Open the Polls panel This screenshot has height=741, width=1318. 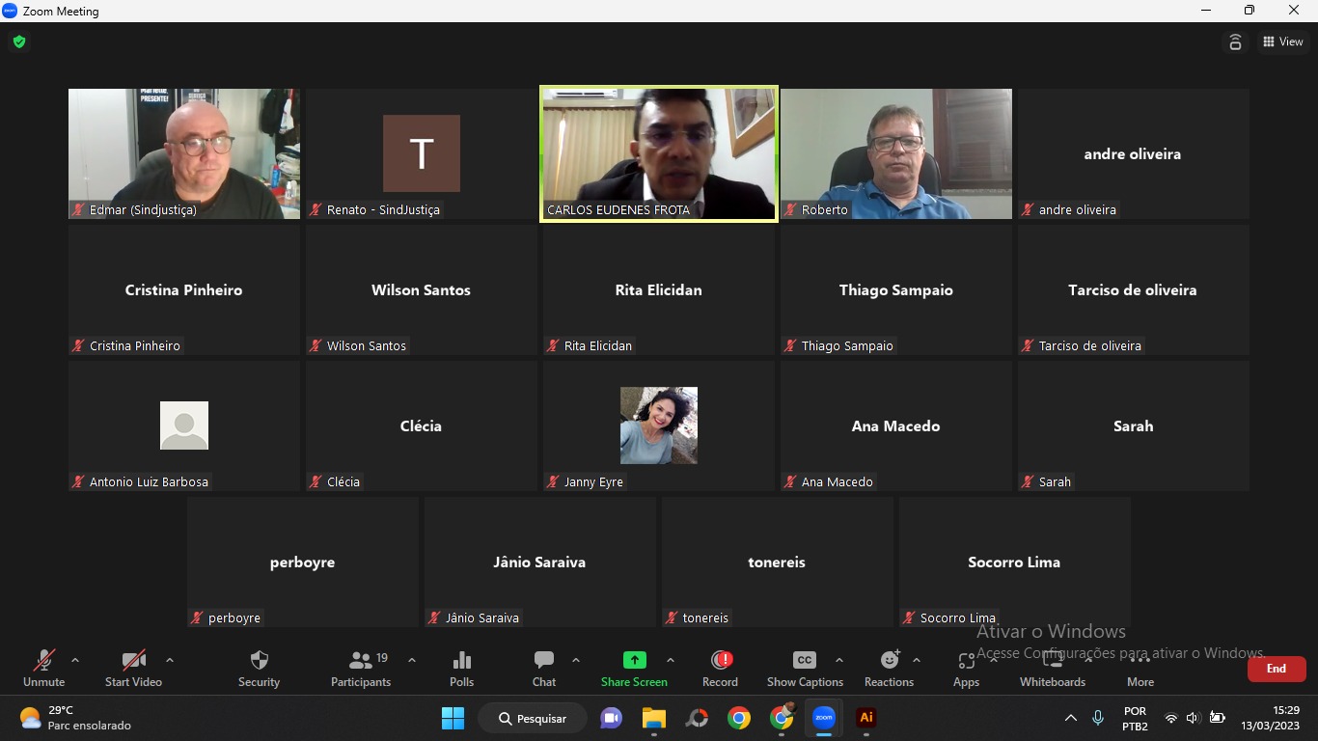coord(461,668)
